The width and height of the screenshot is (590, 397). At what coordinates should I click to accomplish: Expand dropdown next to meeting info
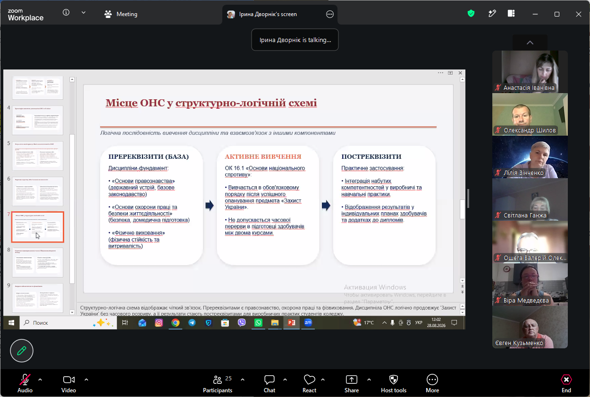(84, 13)
